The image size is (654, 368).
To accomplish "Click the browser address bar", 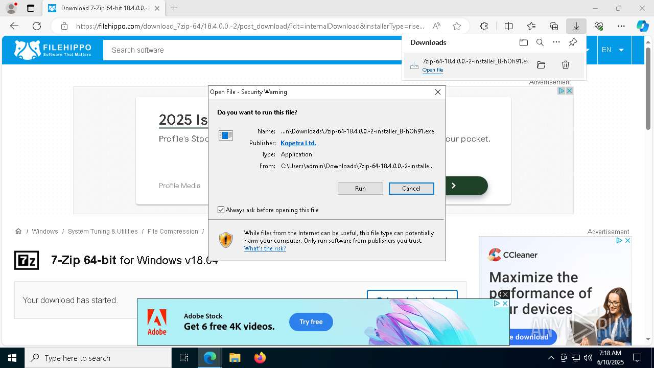I will [250, 26].
